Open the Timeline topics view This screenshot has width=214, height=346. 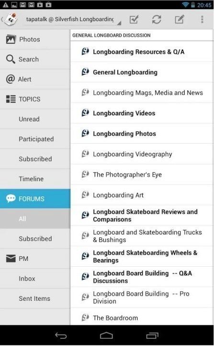click(x=35, y=179)
